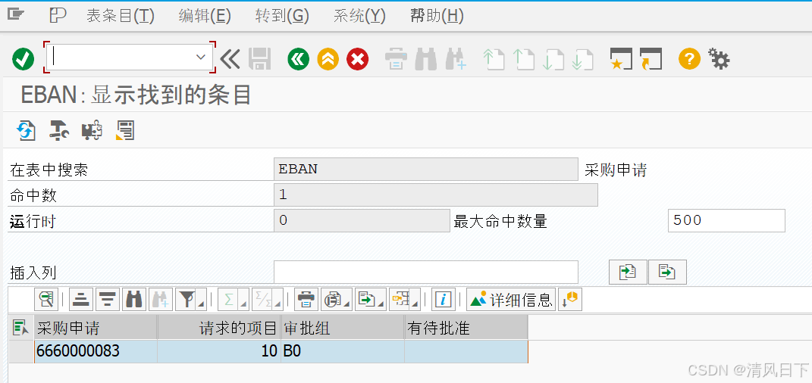The height and width of the screenshot is (383, 812).
Task: Select the 审批组 column header
Action: tap(342, 328)
